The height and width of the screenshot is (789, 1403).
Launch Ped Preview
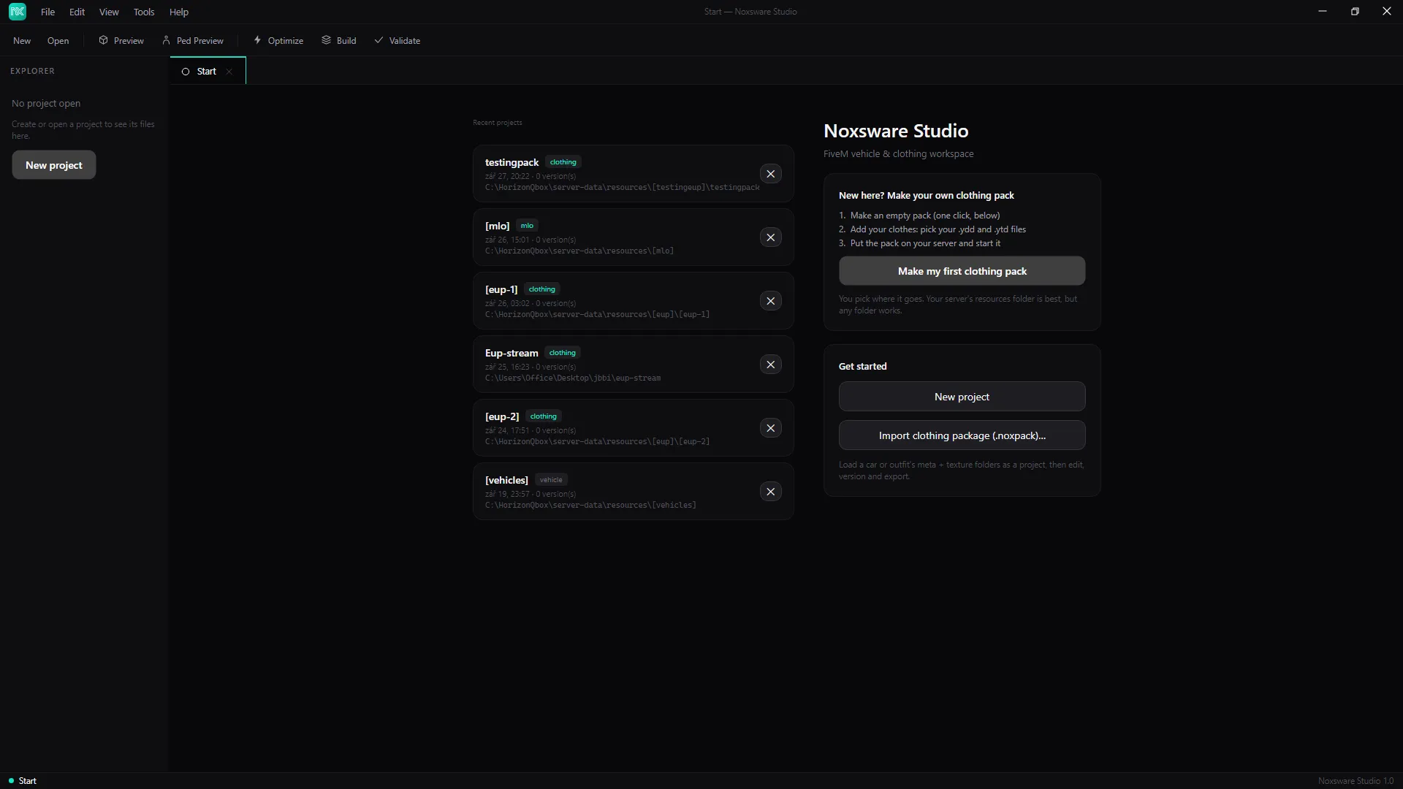pyautogui.click(x=193, y=41)
